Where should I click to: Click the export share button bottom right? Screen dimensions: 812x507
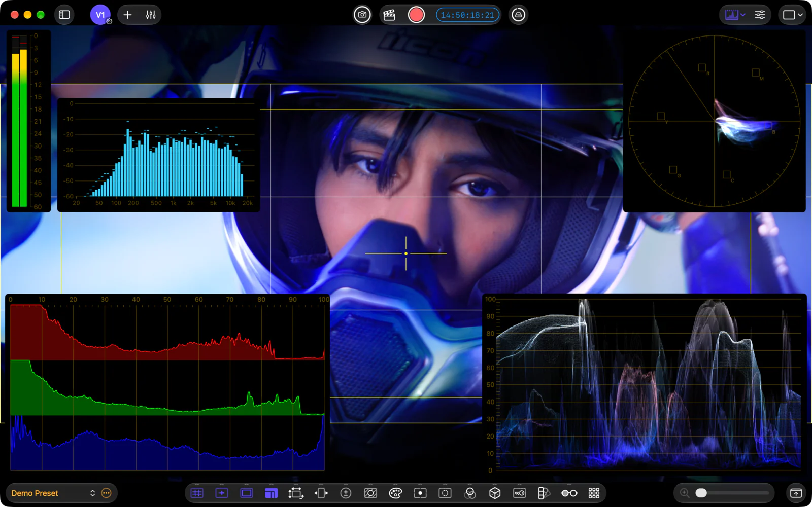(x=796, y=493)
